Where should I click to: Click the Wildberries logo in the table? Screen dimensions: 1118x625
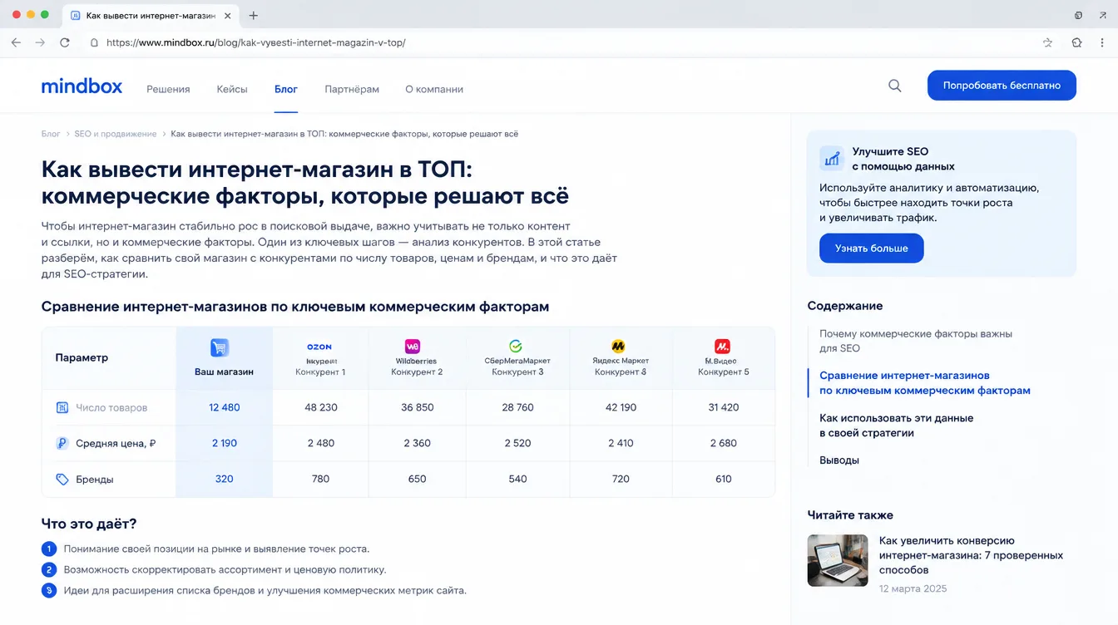click(x=413, y=346)
